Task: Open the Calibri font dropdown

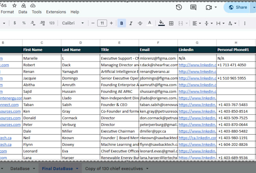Action: [x=73, y=23]
